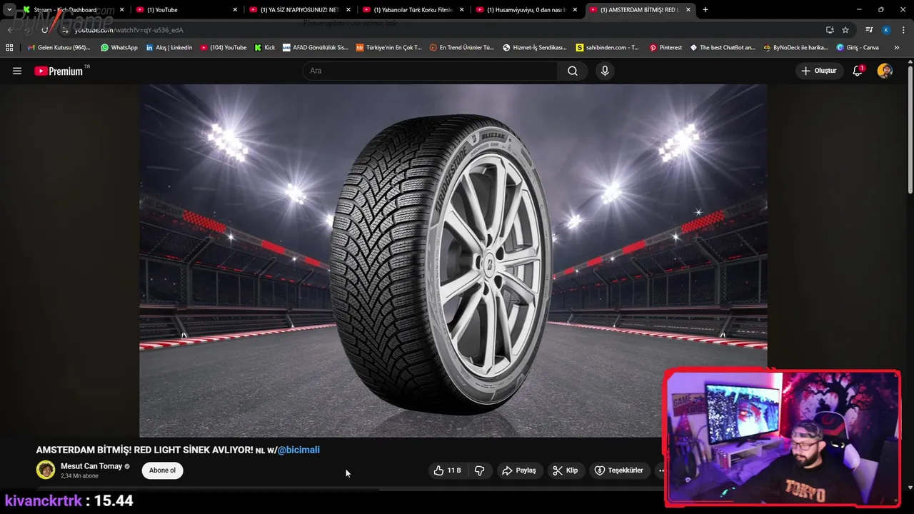This screenshot has height=514, width=914.
Task: Open the (104) YouTube bookmark
Action: [224, 48]
